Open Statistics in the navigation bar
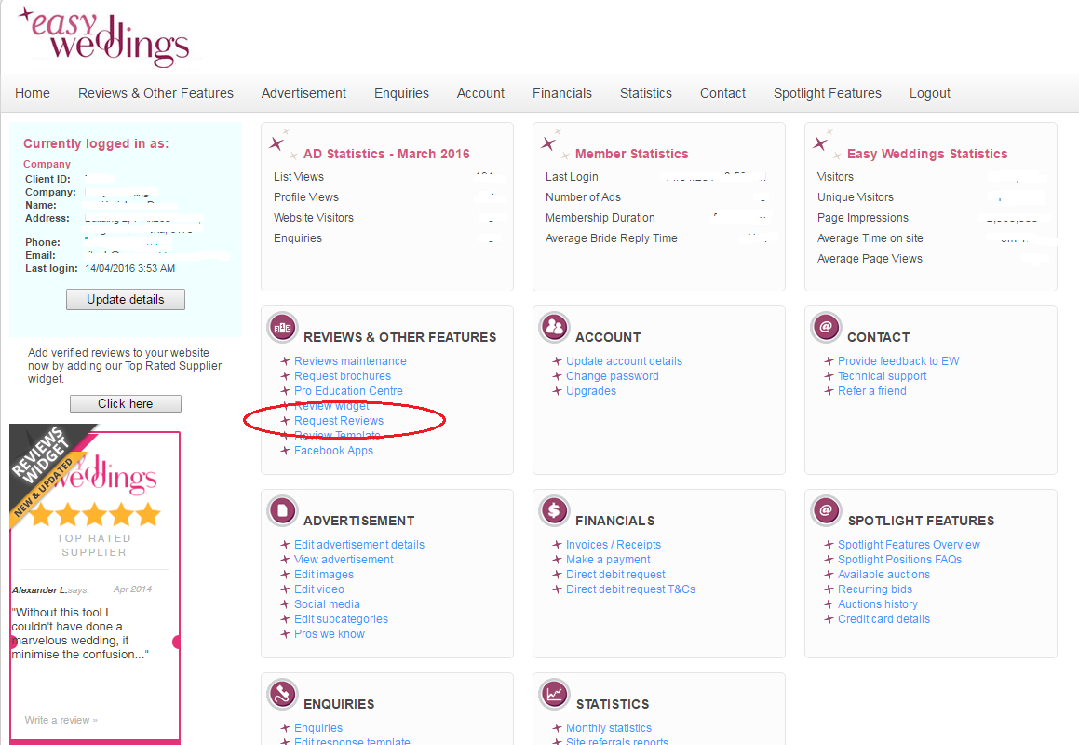The width and height of the screenshot is (1079, 745). [645, 93]
